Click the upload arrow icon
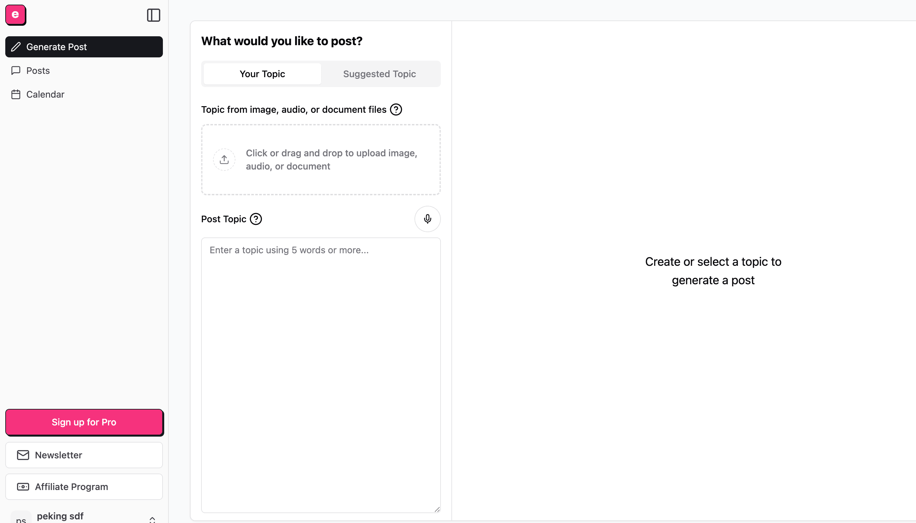The width and height of the screenshot is (916, 523). [224, 160]
